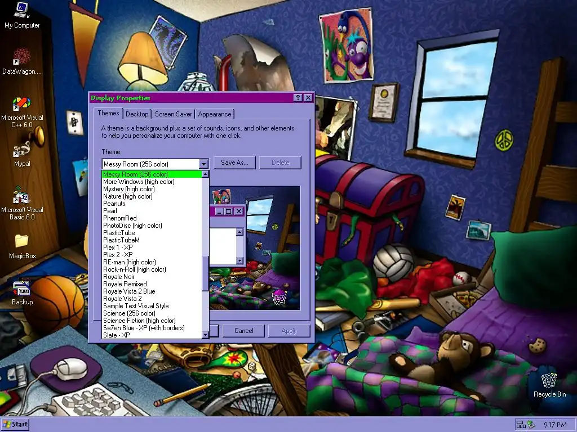Select Nature (high color) theme
The height and width of the screenshot is (432, 577).
pyautogui.click(x=152, y=196)
